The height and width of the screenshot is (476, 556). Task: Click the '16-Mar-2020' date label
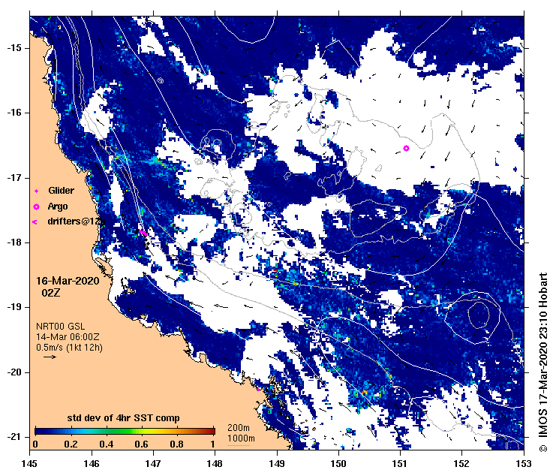68,281
